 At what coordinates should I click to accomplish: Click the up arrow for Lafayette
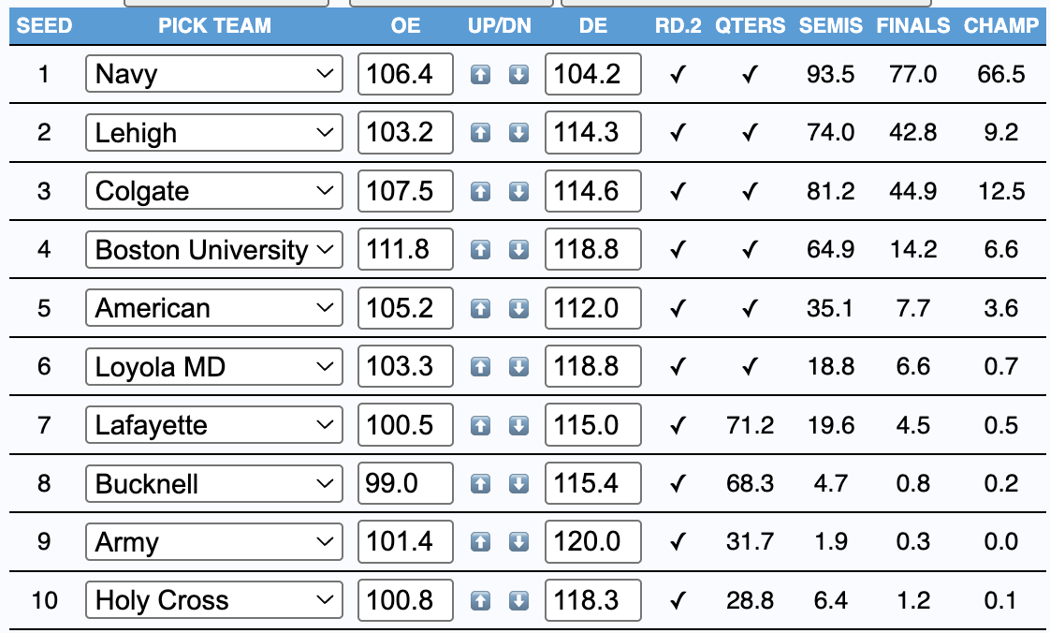(x=480, y=426)
